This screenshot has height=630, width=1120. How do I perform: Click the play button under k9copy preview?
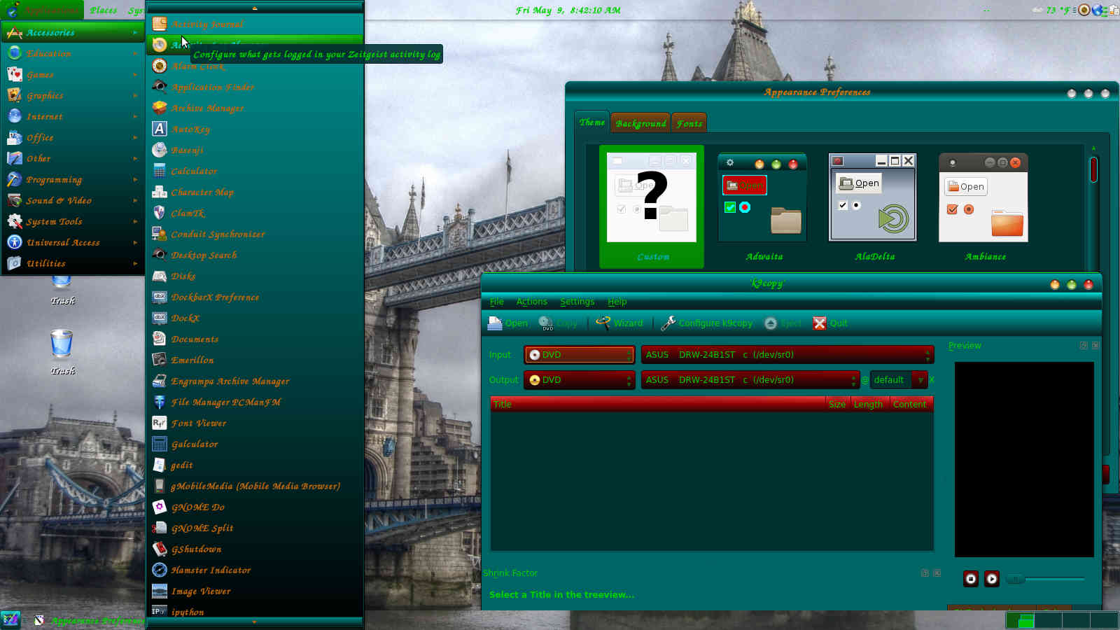pyautogui.click(x=992, y=579)
